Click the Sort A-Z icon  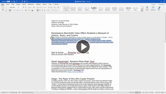(x=55, y=8)
